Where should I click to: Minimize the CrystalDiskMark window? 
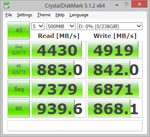tap(117, 5)
